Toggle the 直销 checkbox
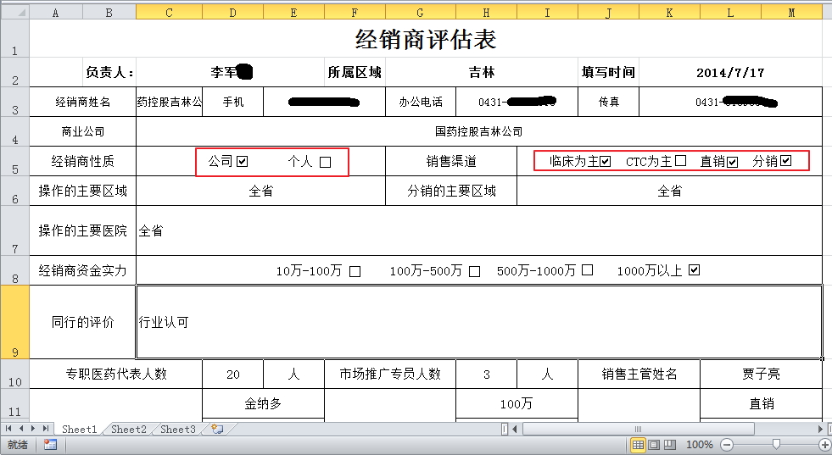This screenshot has height=455, width=832. [732, 162]
